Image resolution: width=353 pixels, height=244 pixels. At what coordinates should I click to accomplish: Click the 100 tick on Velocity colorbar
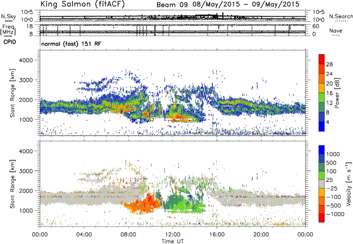click(331, 171)
